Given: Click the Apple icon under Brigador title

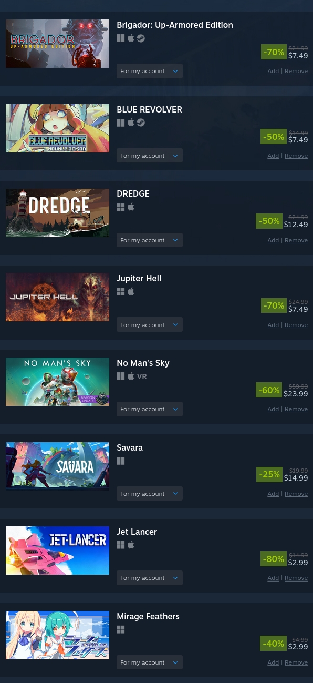Looking at the screenshot, I should tap(131, 38).
